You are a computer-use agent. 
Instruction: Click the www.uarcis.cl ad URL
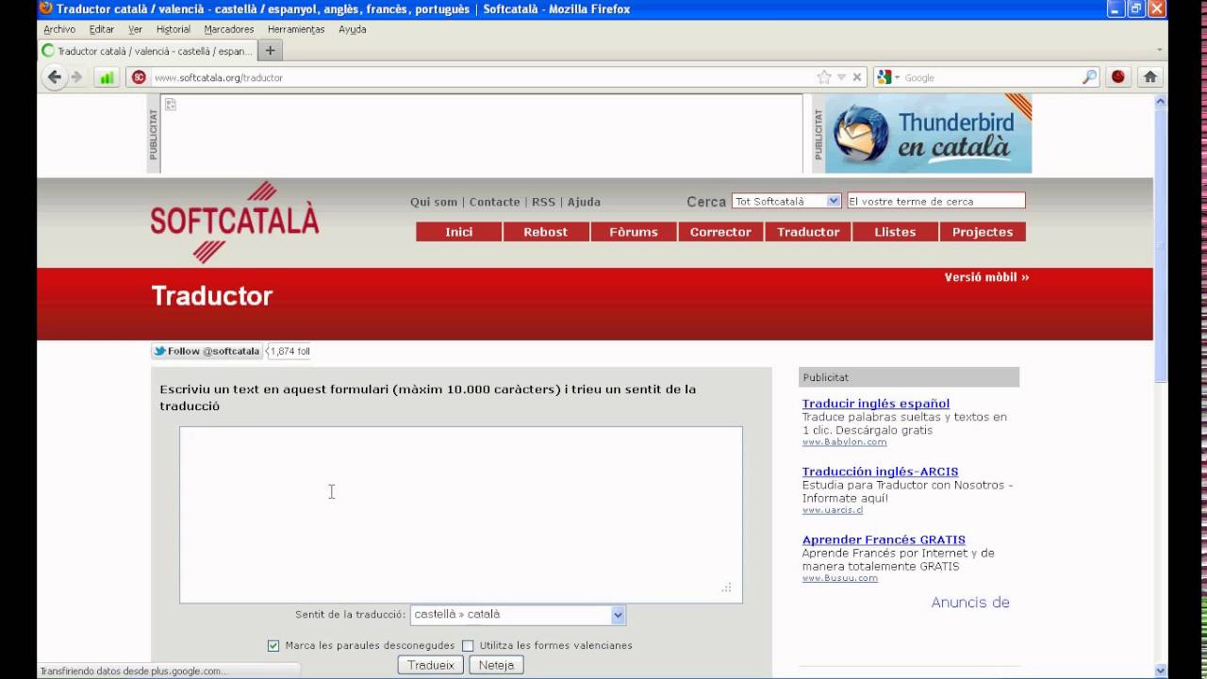click(832, 510)
